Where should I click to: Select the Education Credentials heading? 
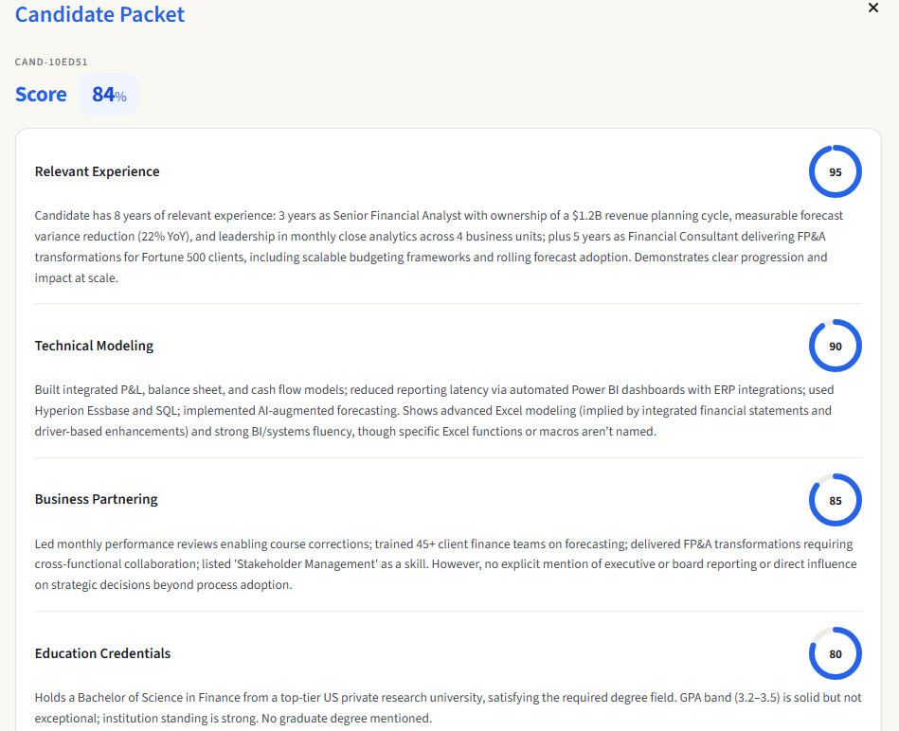pyautogui.click(x=102, y=653)
